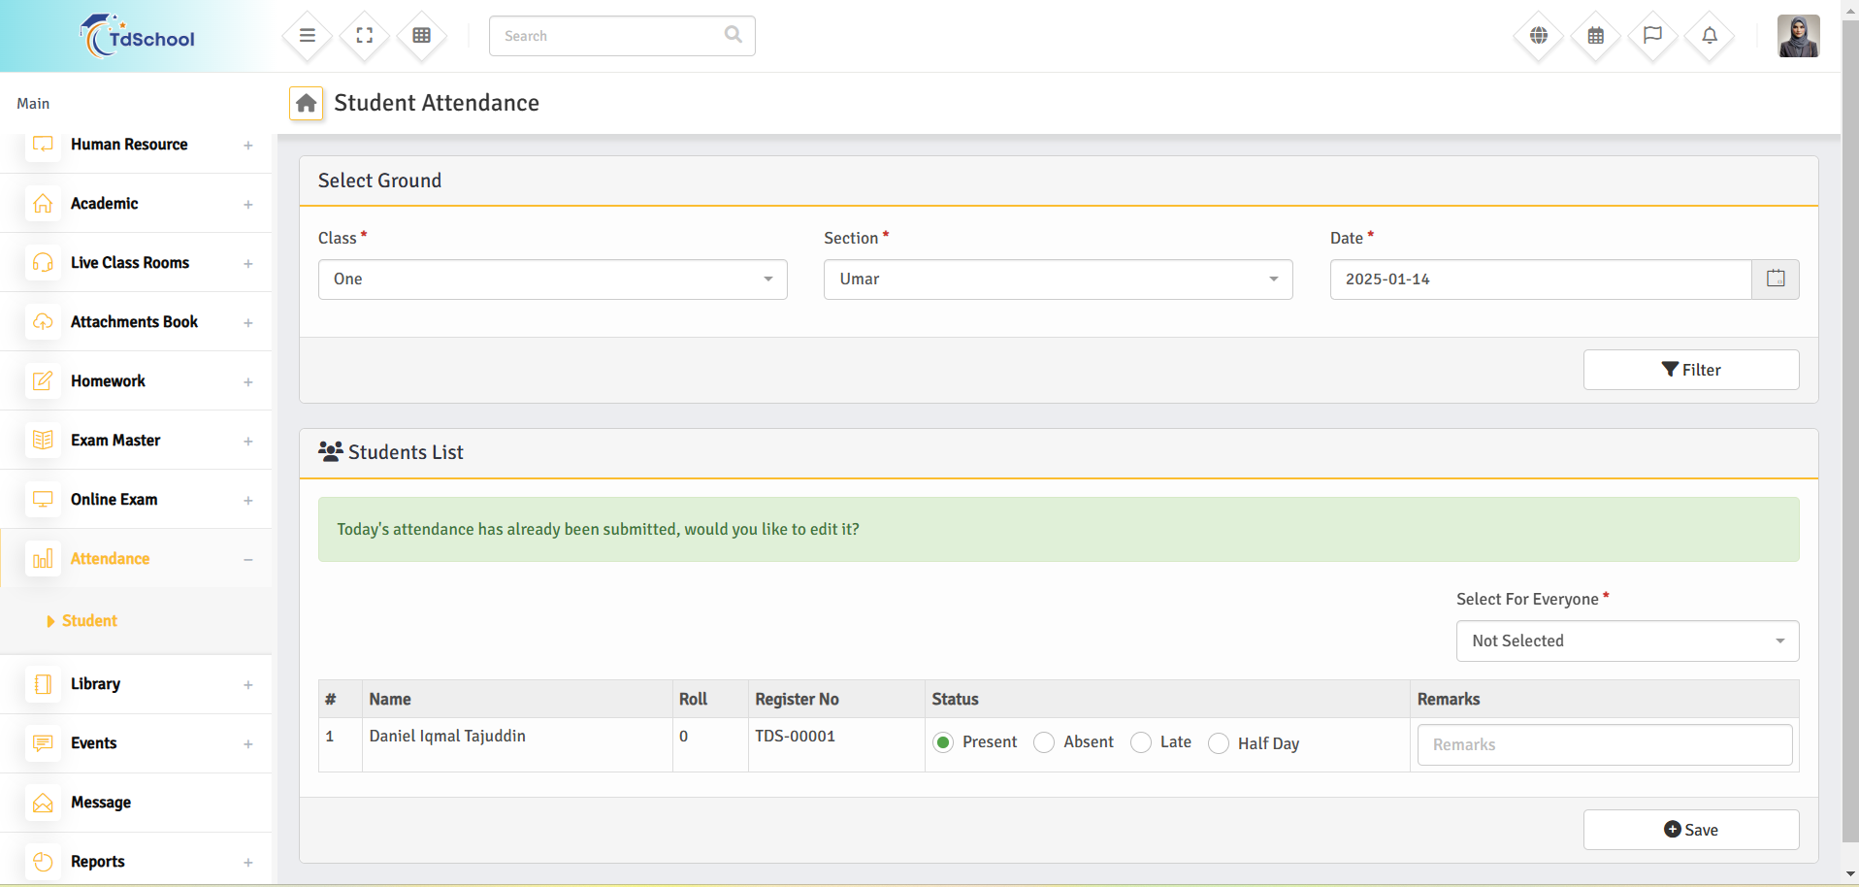
Task: Expand the Select For Everyone dropdown
Action: [1627, 641]
